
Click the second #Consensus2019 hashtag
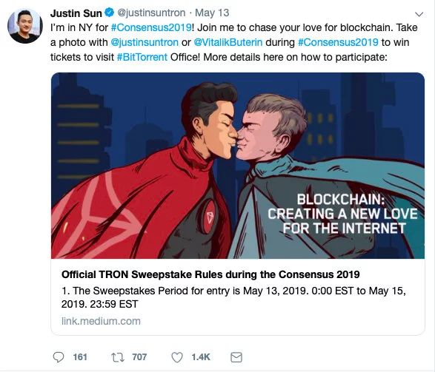point(338,42)
